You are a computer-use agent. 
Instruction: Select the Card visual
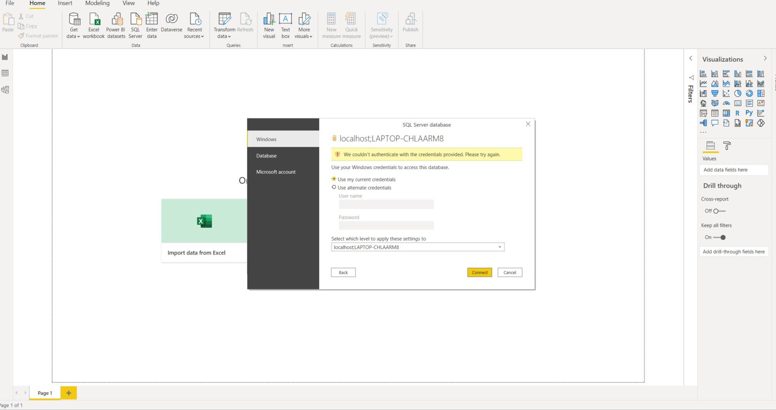[x=738, y=103]
